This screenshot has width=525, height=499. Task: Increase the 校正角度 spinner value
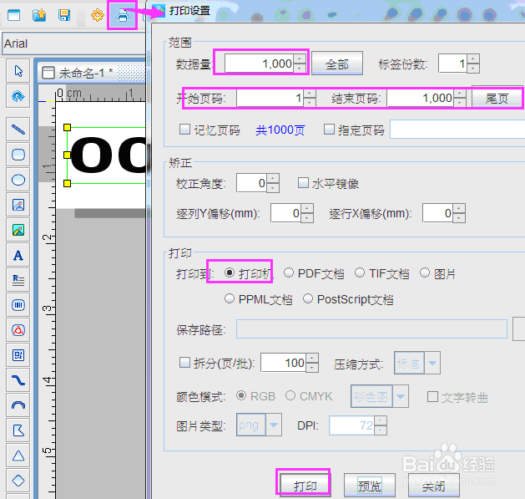273,178
